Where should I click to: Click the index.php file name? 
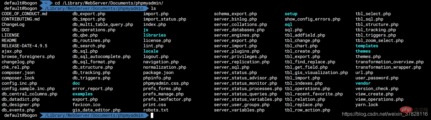pos(155,25)
